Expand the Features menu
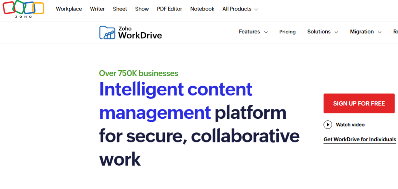 pos(253,32)
